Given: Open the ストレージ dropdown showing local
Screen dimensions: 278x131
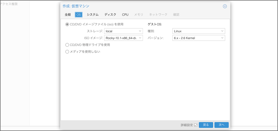Looking at the screenshot, I should tap(124, 31).
